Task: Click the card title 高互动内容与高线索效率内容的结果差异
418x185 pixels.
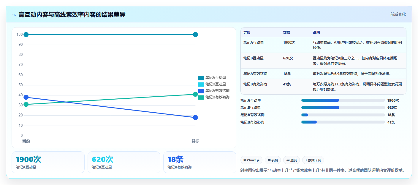Action: [x=72, y=14]
